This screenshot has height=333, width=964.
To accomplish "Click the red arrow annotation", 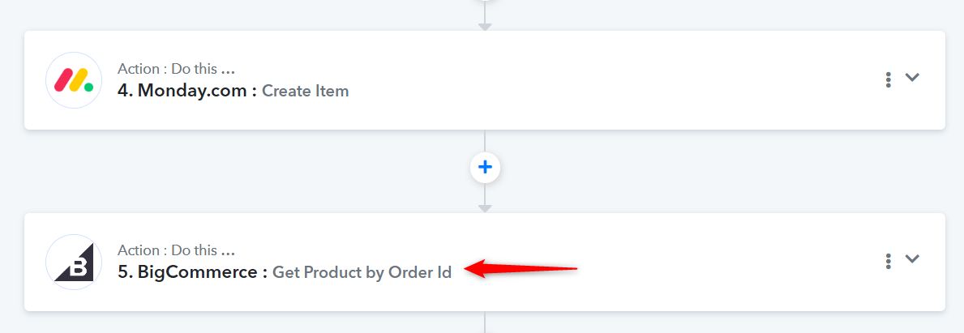I will (x=523, y=269).
